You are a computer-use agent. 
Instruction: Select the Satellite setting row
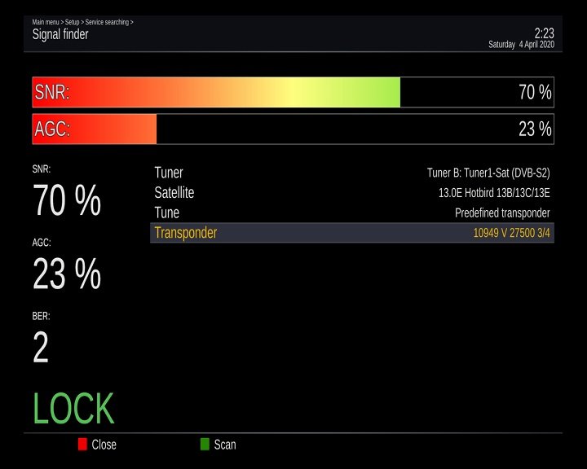174,193
